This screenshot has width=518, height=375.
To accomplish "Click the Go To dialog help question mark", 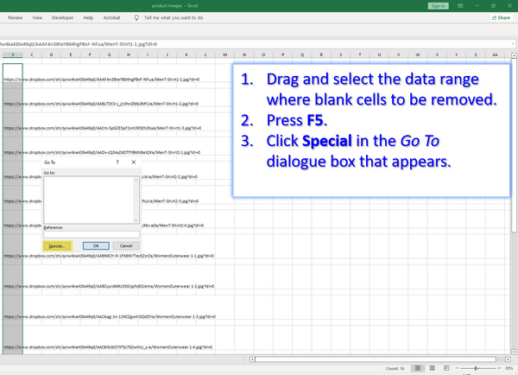I will pyautogui.click(x=117, y=162).
